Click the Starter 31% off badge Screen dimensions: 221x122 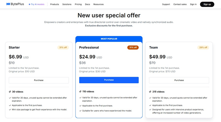pyautogui.click(x=63, y=47)
